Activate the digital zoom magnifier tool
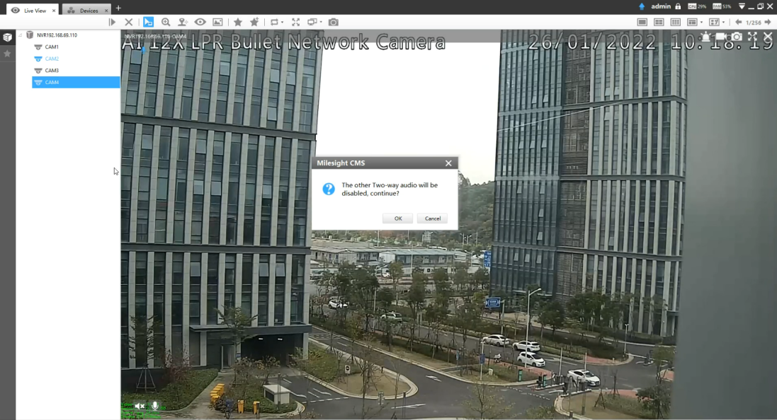Image resolution: width=777 pixels, height=420 pixels. (166, 22)
